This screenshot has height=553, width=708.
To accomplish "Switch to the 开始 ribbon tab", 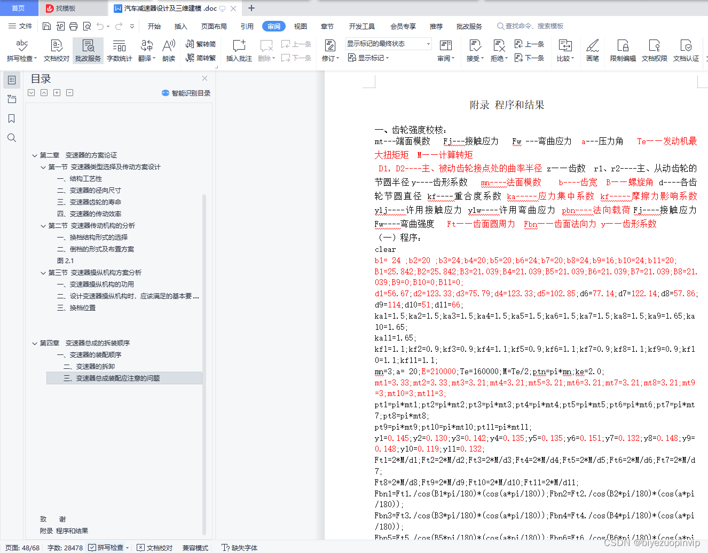I will [154, 26].
